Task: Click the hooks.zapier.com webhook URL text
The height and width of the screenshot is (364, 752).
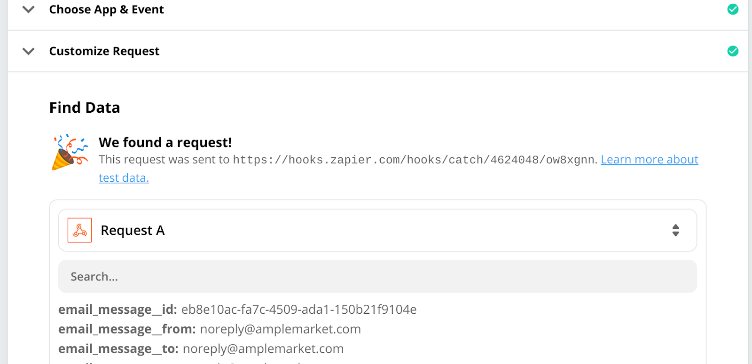Action: click(x=415, y=160)
